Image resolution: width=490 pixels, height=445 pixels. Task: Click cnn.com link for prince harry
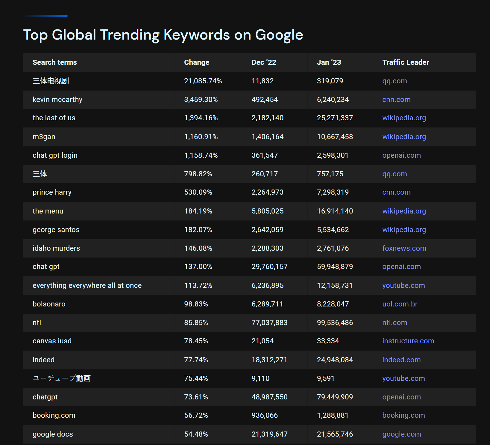click(396, 192)
